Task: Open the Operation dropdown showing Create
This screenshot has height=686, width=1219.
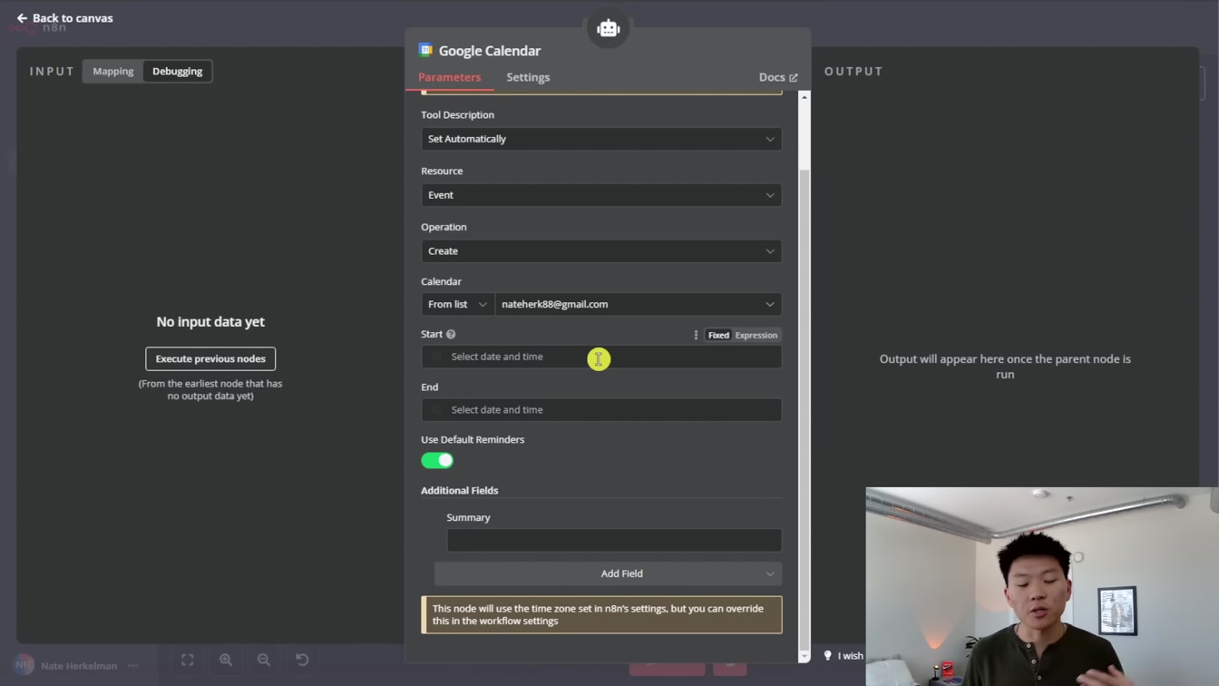Action: [x=601, y=251]
